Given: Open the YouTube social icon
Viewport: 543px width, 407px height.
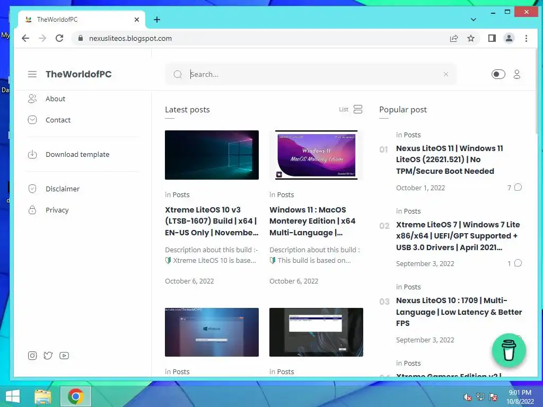Looking at the screenshot, I should [64, 356].
